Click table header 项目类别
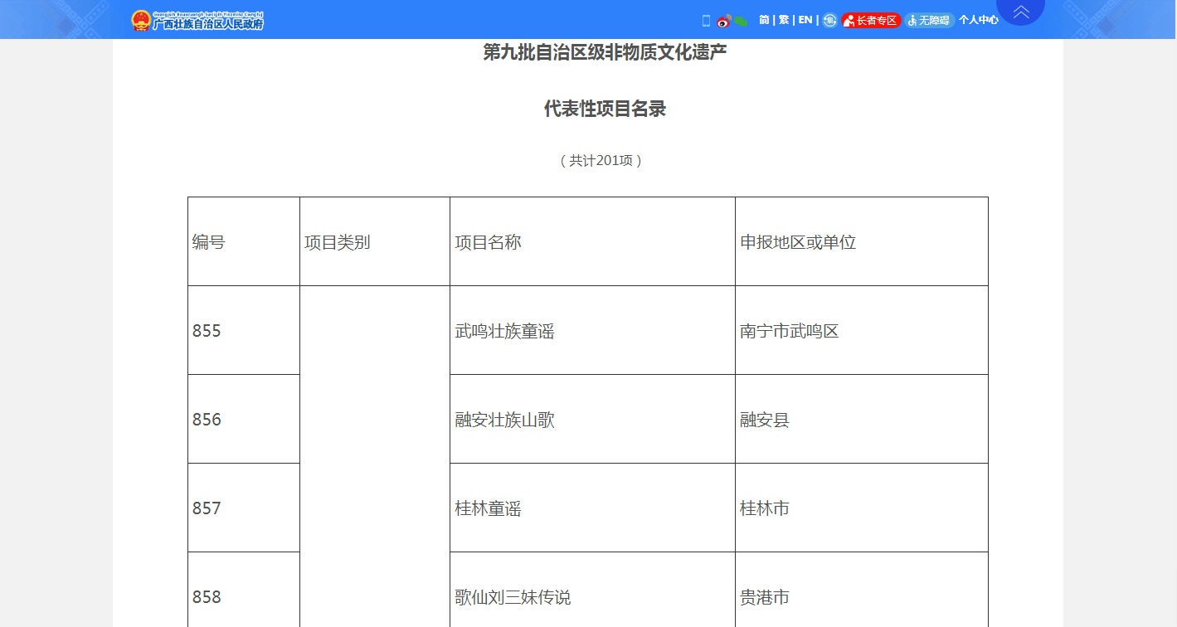 click(x=338, y=242)
